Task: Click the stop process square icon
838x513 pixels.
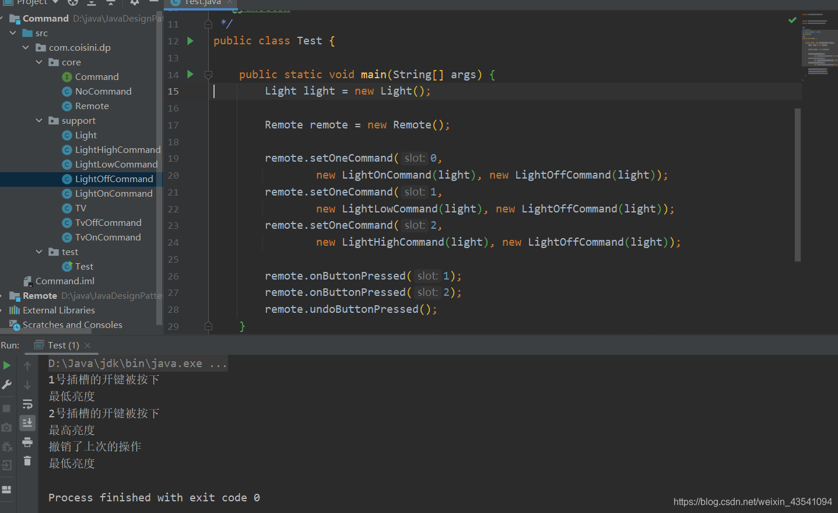Action: pyautogui.click(x=7, y=408)
